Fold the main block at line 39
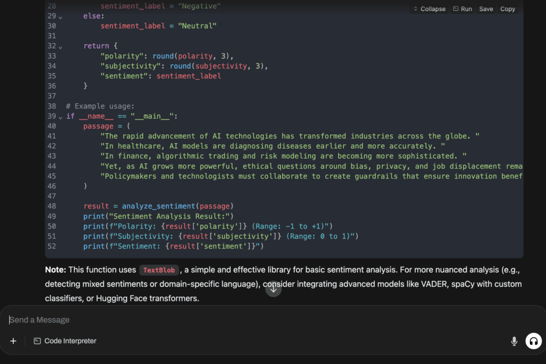The height and width of the screenshot is (364, 546). point(61,117)
